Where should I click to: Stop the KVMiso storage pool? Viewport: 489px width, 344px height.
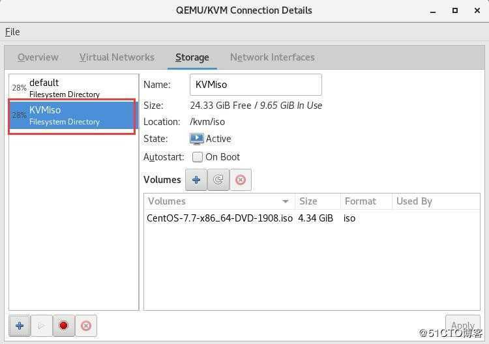coord(64,326)
